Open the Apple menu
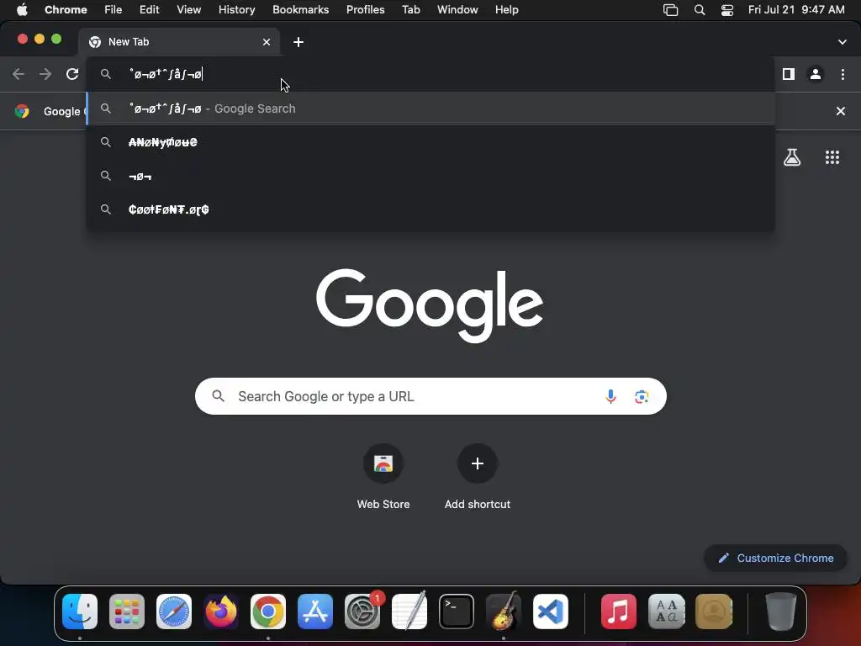Viewport: 861px width, 646px height. pyautogui.click(x=22, y=10)
